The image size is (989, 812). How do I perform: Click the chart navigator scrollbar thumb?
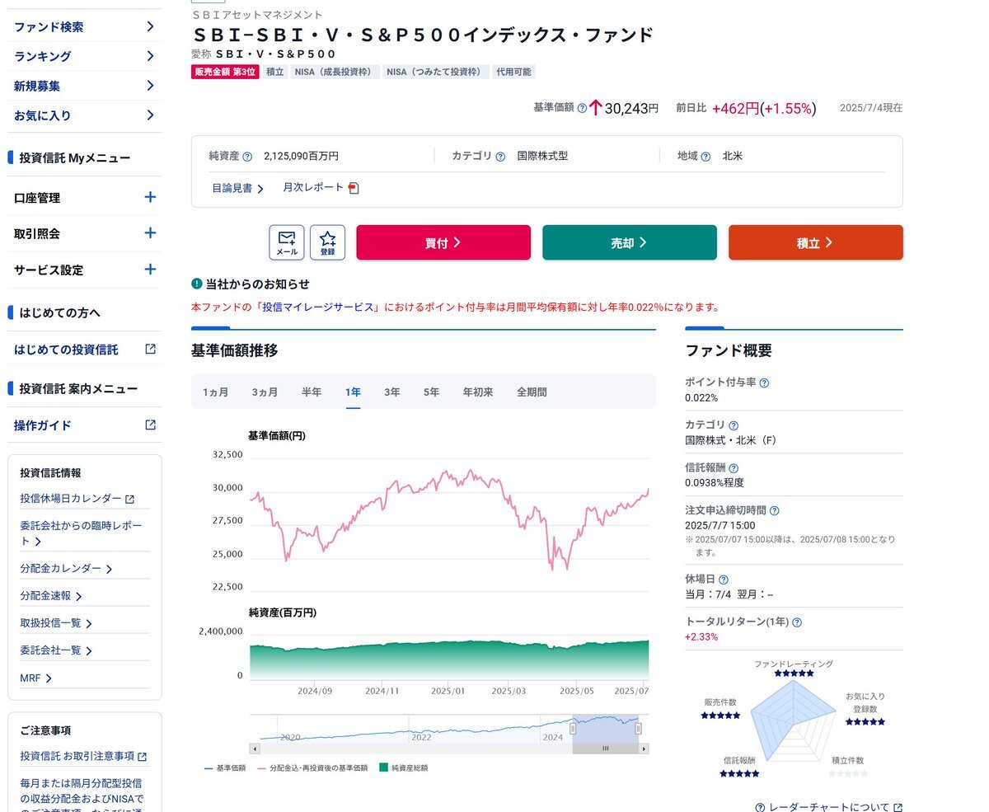click(x=605, y=749)
